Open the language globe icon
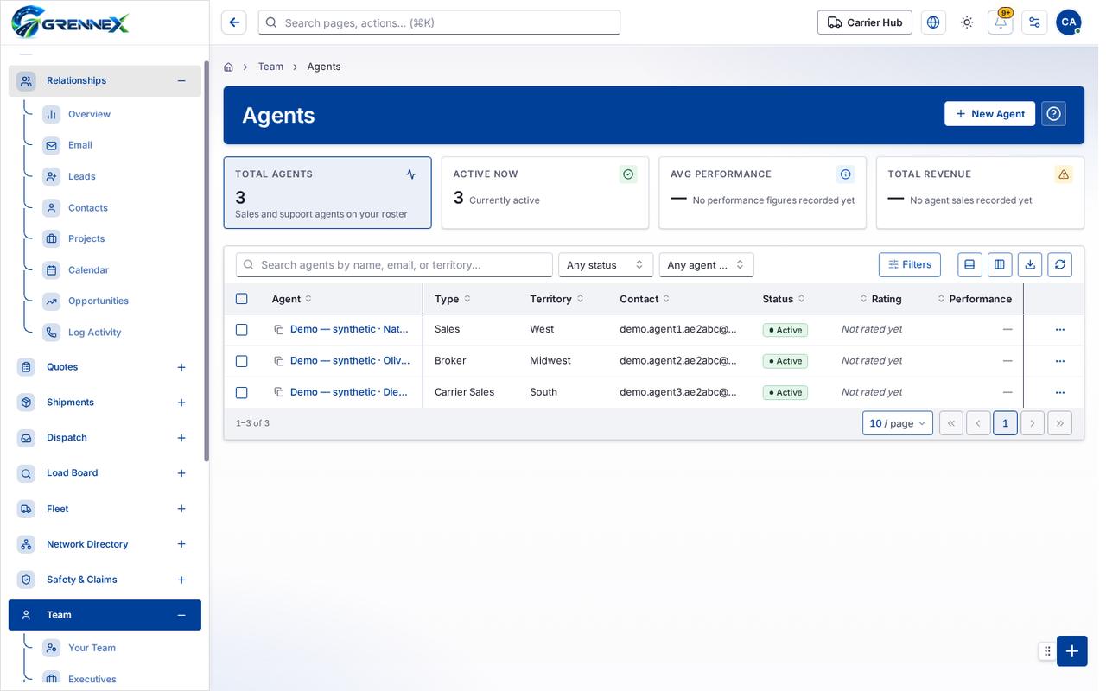This screenshot has width=1106, height=691. pos(933,22)
